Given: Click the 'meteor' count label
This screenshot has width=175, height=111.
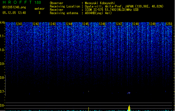Looking at the screenshot, I should click(x=40, y=9).
